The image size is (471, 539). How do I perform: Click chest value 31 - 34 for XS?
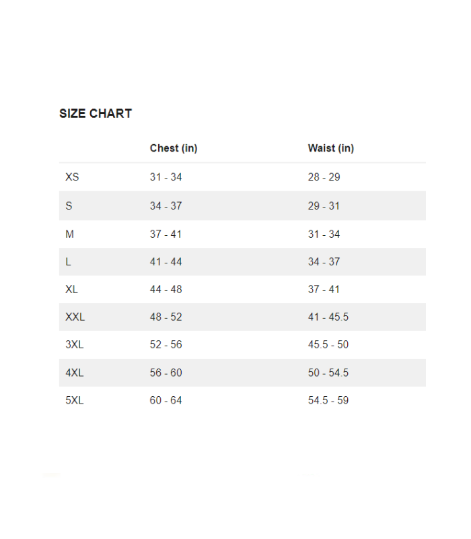(166, 177)
